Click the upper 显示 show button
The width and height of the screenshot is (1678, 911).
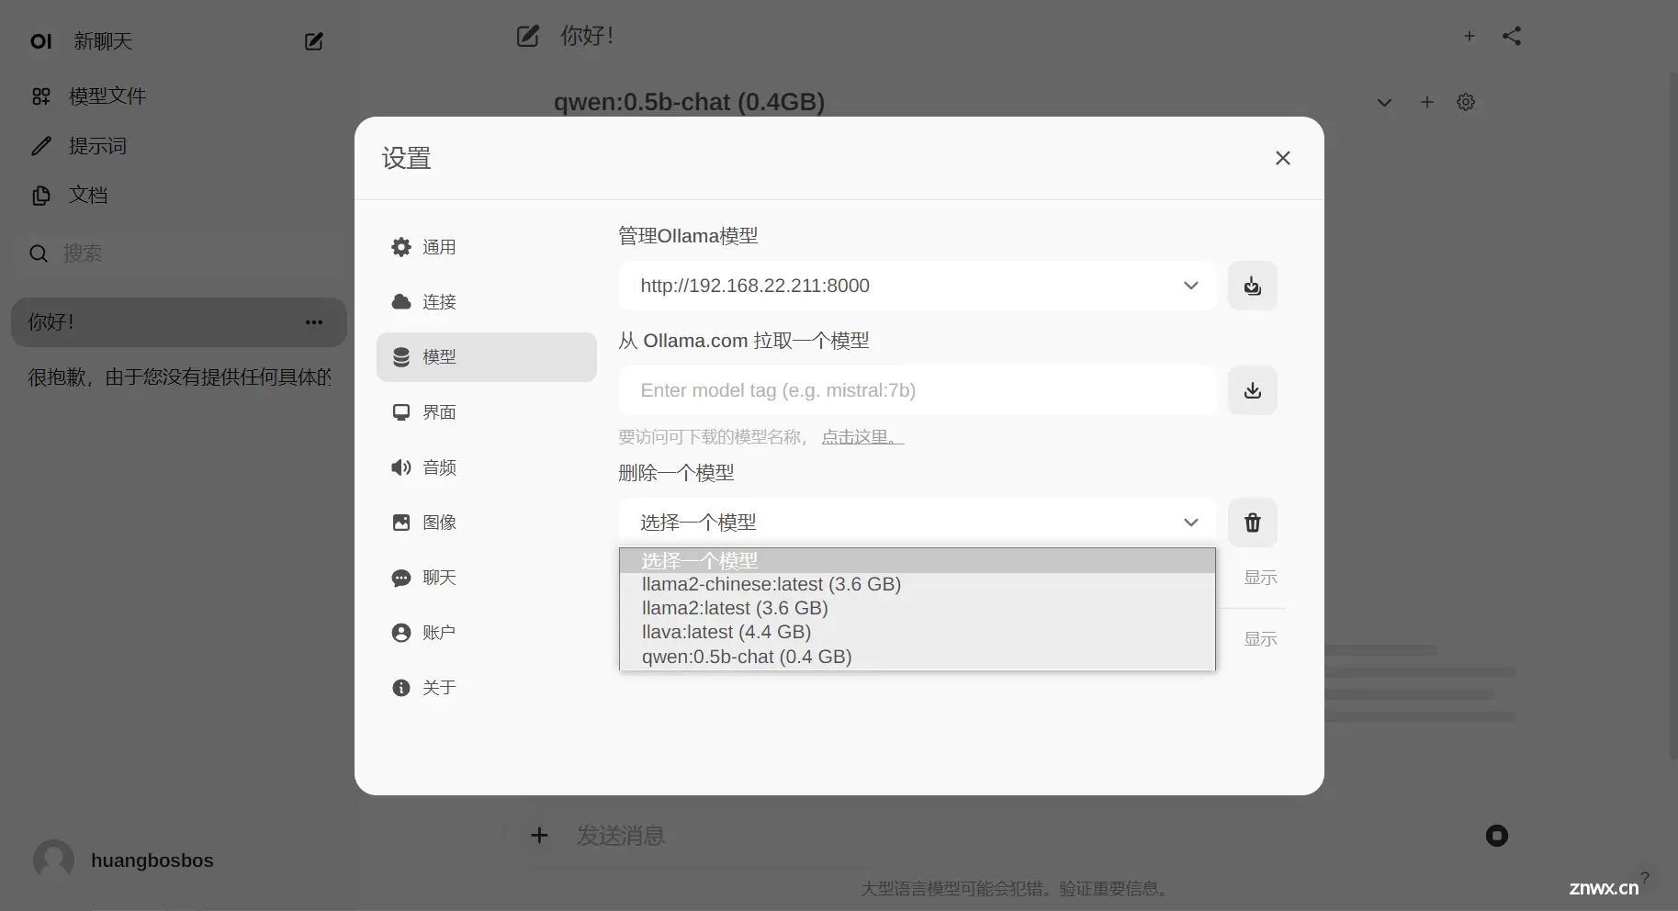1260,578
